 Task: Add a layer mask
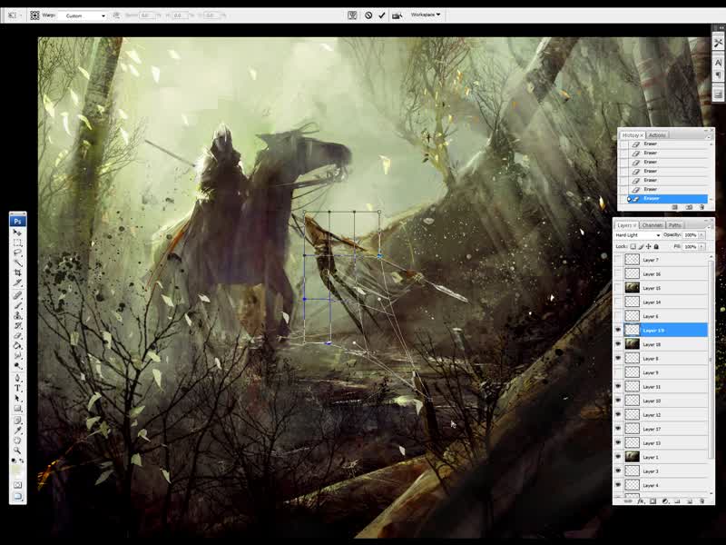[652, 501]
